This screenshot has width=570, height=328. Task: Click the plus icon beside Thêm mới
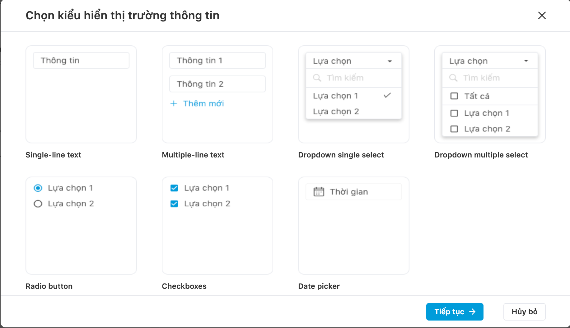174,104
